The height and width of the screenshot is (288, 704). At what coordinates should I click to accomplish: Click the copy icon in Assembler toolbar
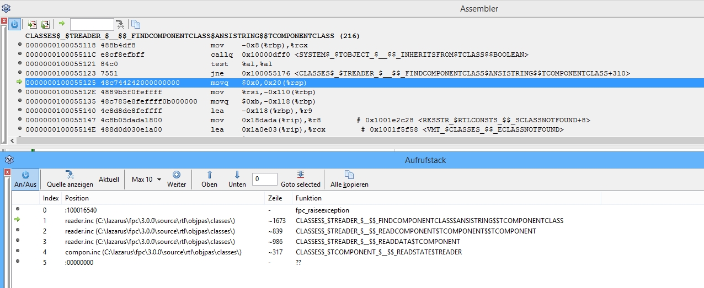pyautogui.click(x=136, y=24)
